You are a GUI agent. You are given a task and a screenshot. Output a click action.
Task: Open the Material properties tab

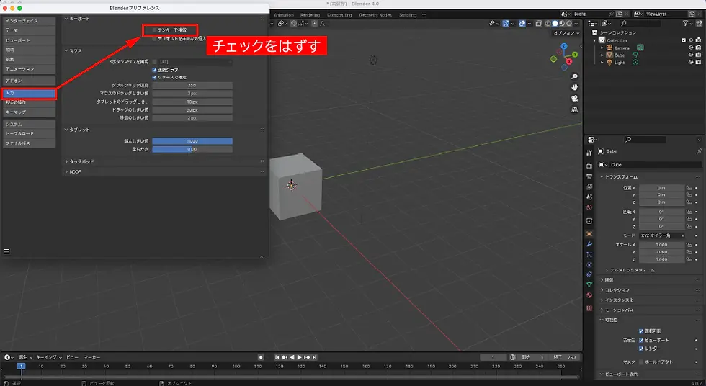coord(589,295)
